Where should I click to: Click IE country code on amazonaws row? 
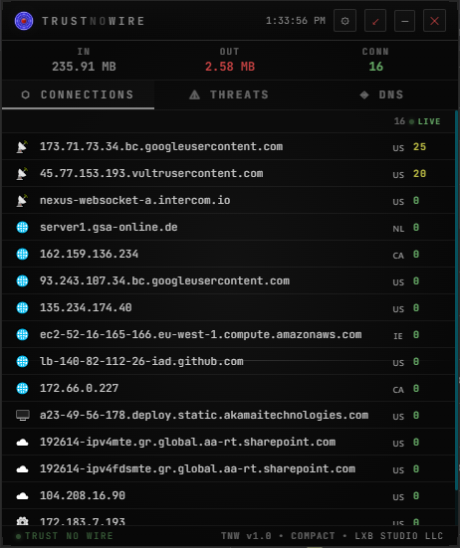pos(398,336)
